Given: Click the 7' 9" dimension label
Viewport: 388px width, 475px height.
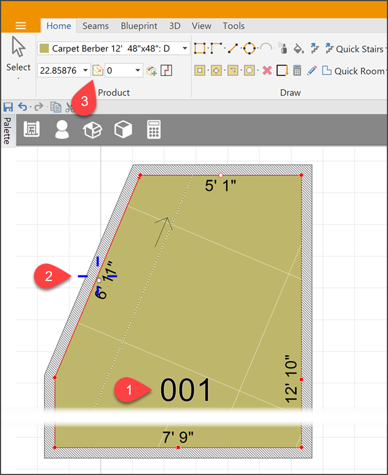Looking at the screenshot, I should [x=178, y=437].
